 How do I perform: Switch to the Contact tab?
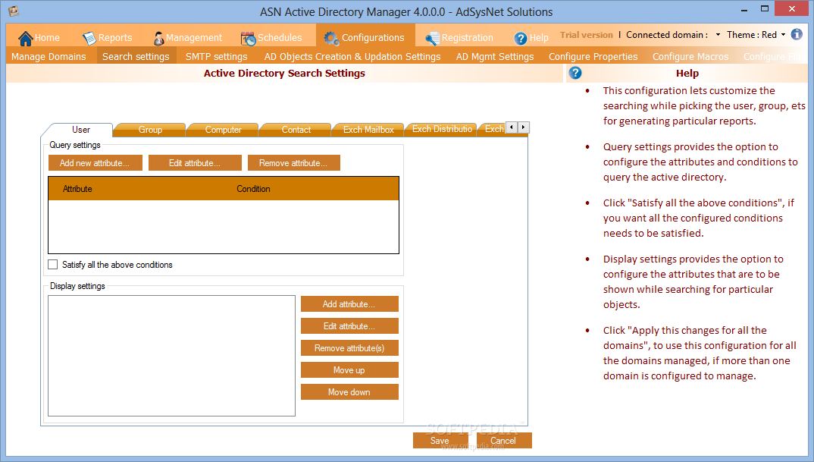click(x=296, y=130)
